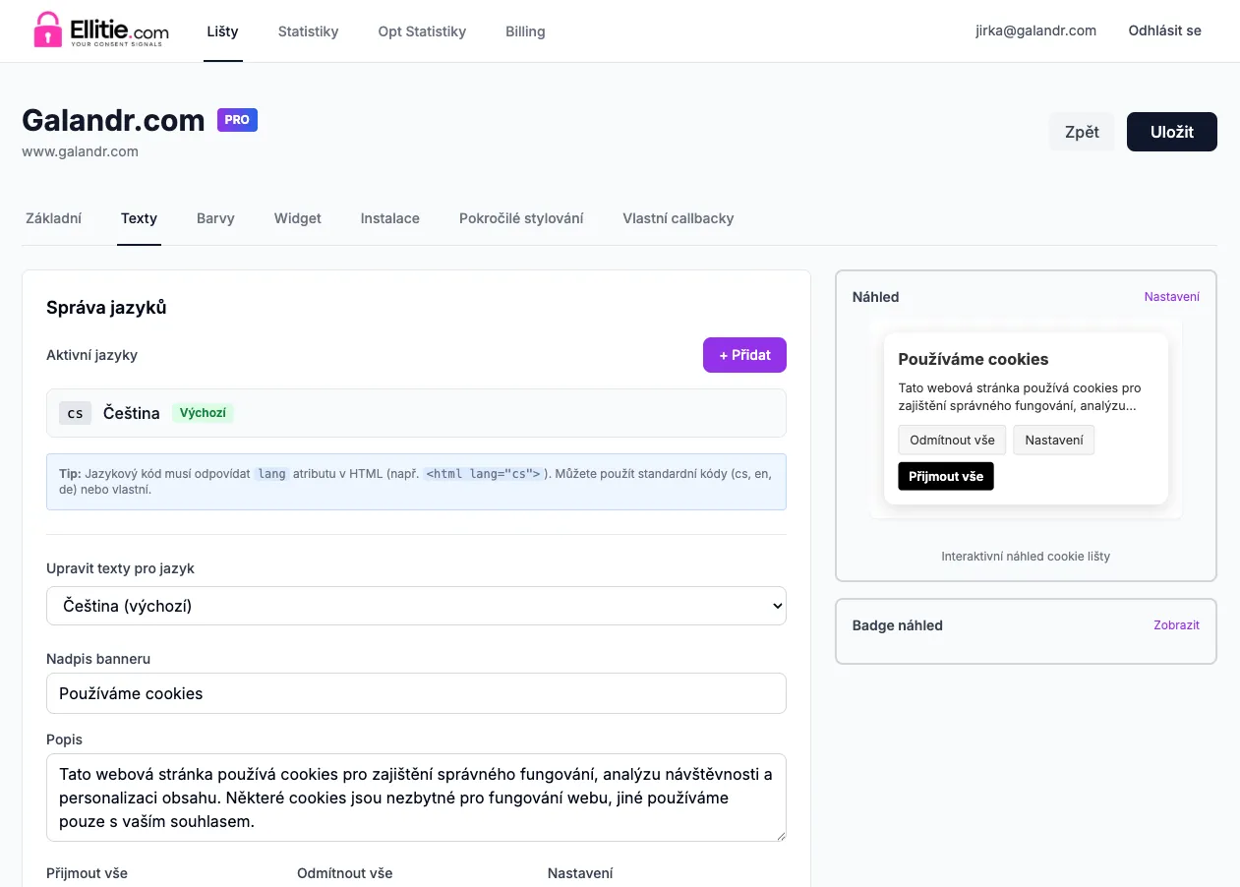Click the Uložit button
This screenshot has width=1240, height=887.
click(x=1171, y=131)
